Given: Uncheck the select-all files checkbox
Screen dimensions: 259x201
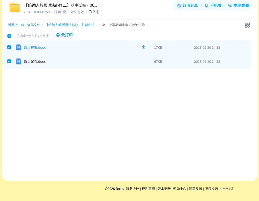Looking at the screenshot, I should click(x=9, y=36).
